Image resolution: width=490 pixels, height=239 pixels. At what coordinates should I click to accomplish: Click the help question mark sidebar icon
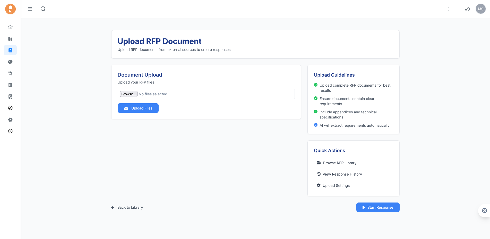coord(10,131)
